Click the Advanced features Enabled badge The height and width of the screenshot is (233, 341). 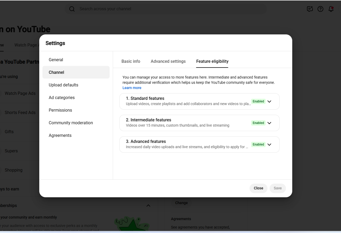[x=258, y=144]
